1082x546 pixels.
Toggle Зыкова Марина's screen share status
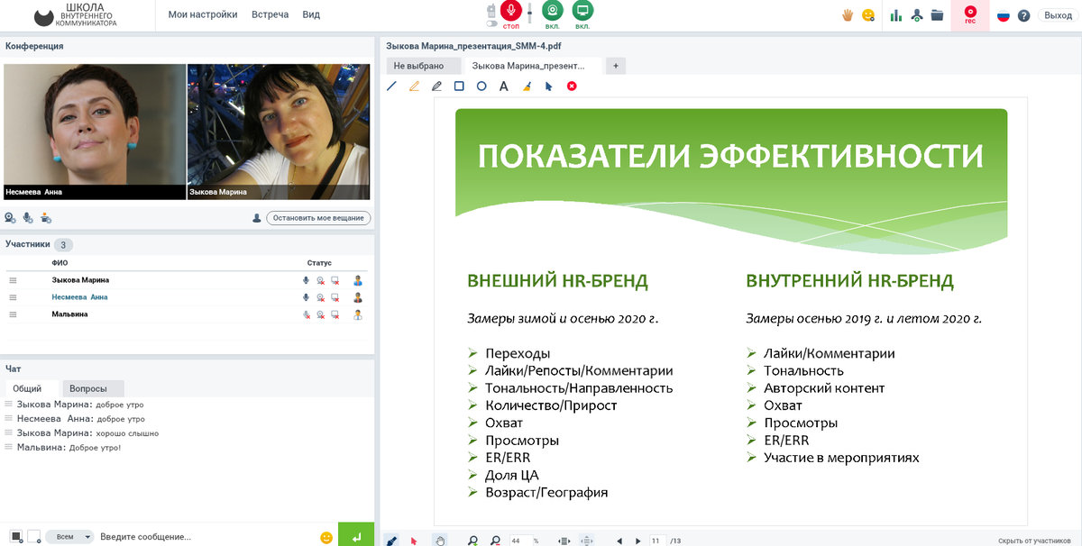coord(335,280)
